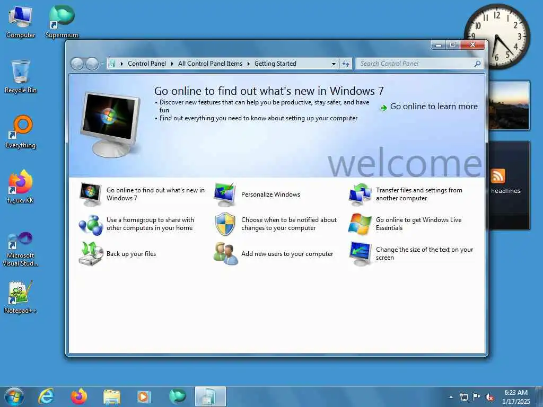Viewport: 543px width, 407px height.
Task: Click the headlines feed gadget
Action: (509, 185)
